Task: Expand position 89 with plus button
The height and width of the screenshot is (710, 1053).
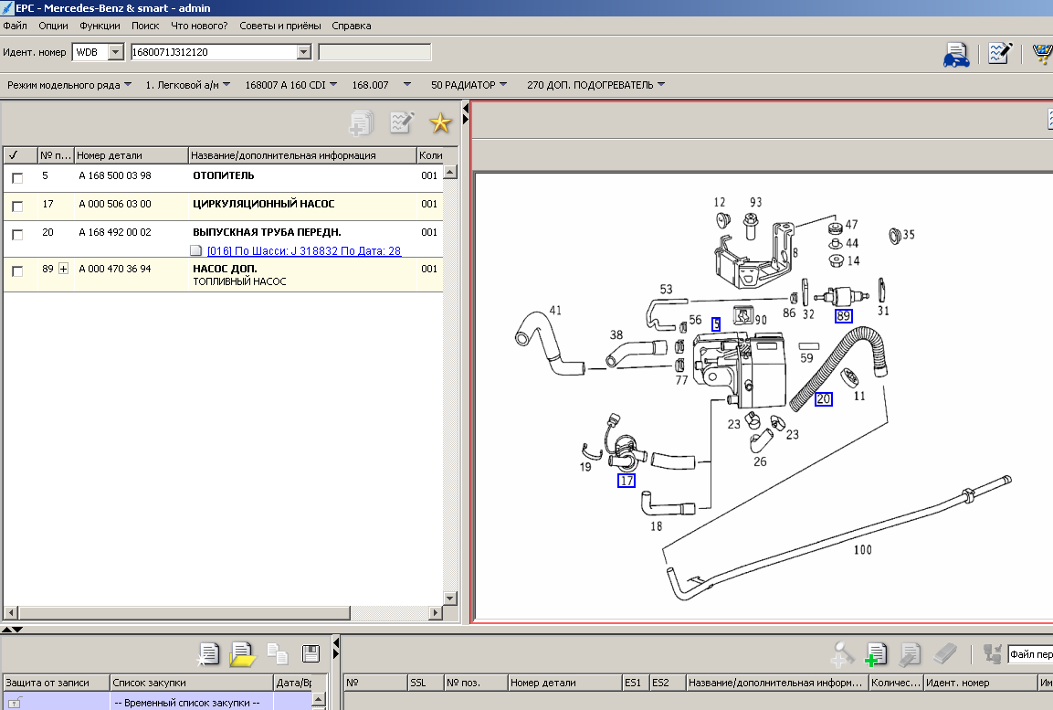Action: [x=63, y=270]
